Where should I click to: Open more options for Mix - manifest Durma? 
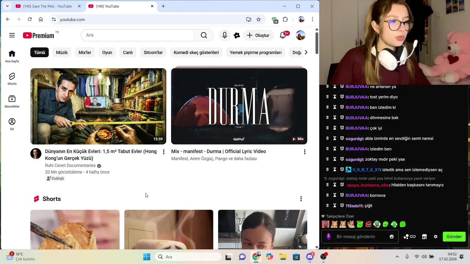[x=304, y=152]
